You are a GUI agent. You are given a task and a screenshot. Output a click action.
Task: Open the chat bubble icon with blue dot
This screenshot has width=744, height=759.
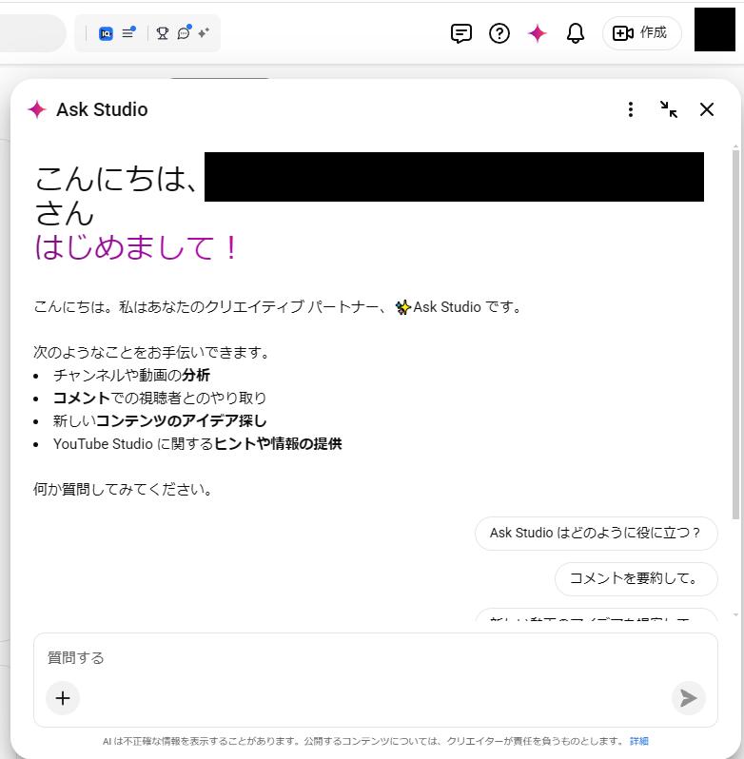coord(184,33)
